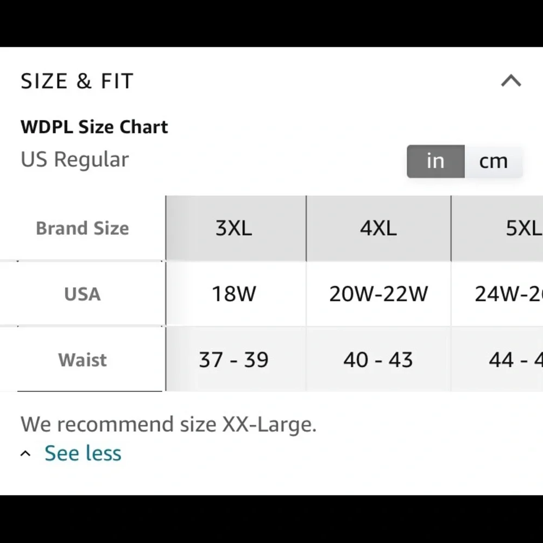
Task: Click the USA row label
Action: [x=83, y=294]
